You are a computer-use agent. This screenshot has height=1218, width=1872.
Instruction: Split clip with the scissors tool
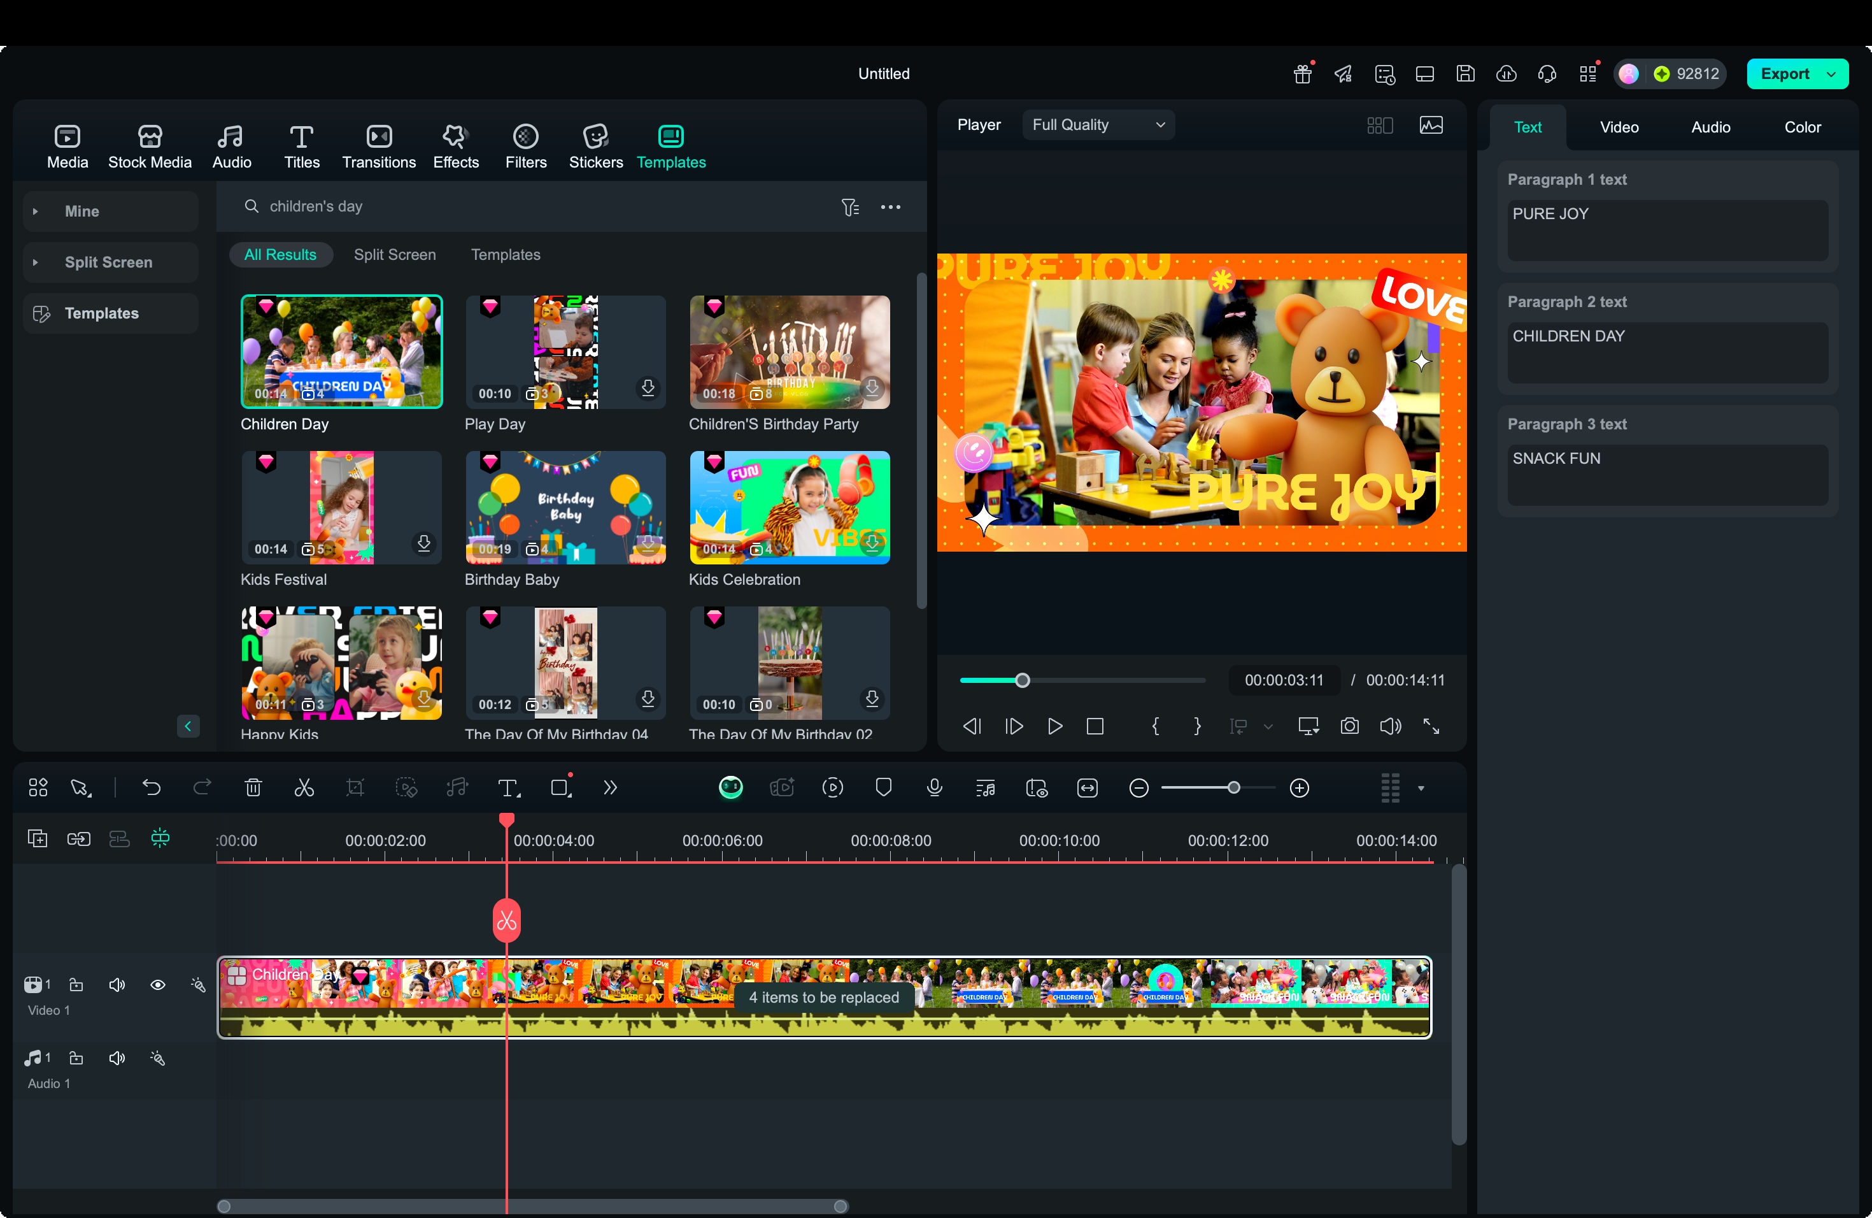304,787
